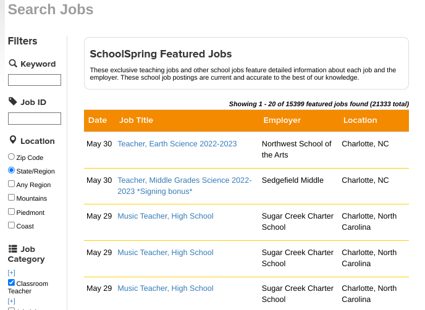Open Middle Grades Science signing bonus job
The width and height of the screenshot is (425, 310).
(x=184, y=185)
